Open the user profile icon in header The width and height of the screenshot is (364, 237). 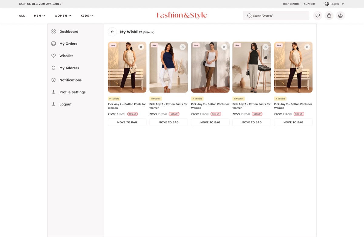[340, 15]
